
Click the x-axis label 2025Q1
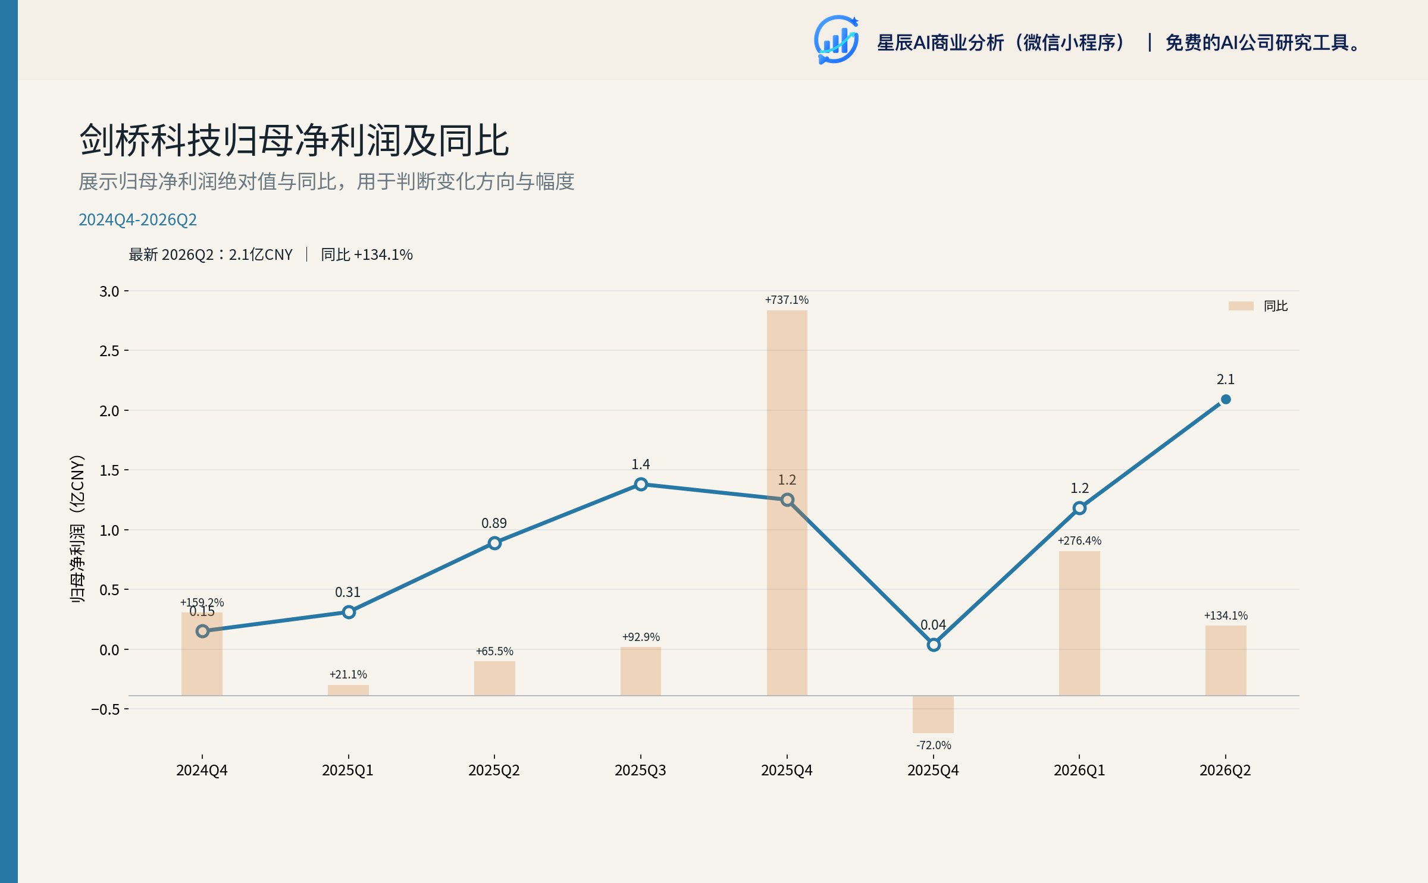[x=348, y=770]
